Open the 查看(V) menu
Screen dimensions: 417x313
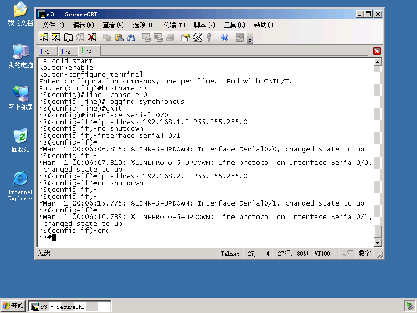click(x=114, y=25)
